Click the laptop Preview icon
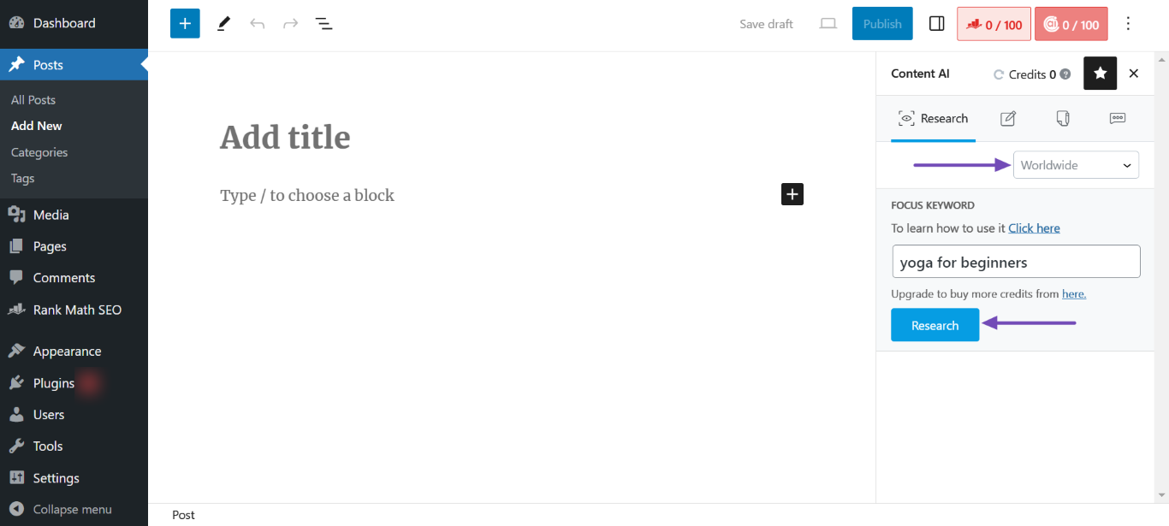The width and height of the screenshot is (1169, 526). [x=828, y=24]
